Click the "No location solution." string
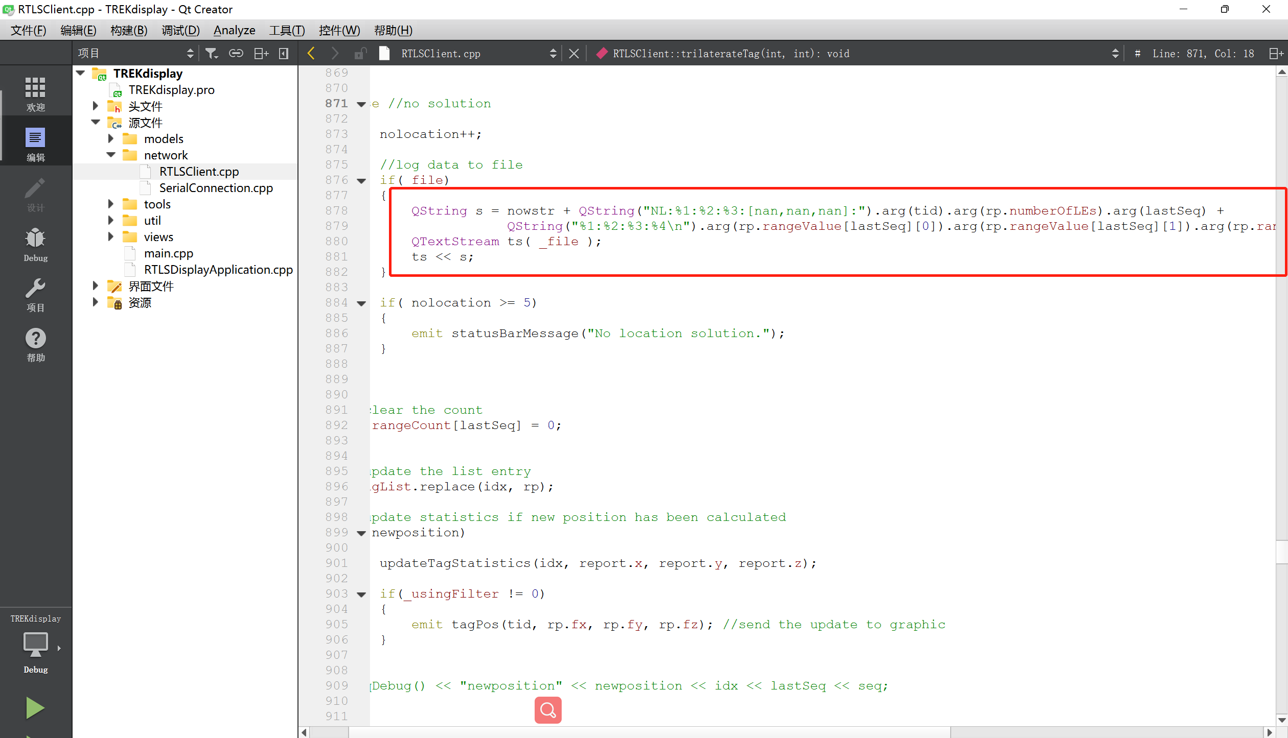 pos(679,333)
